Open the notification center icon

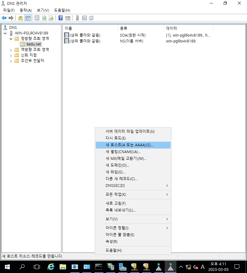[x=237, y=267]
